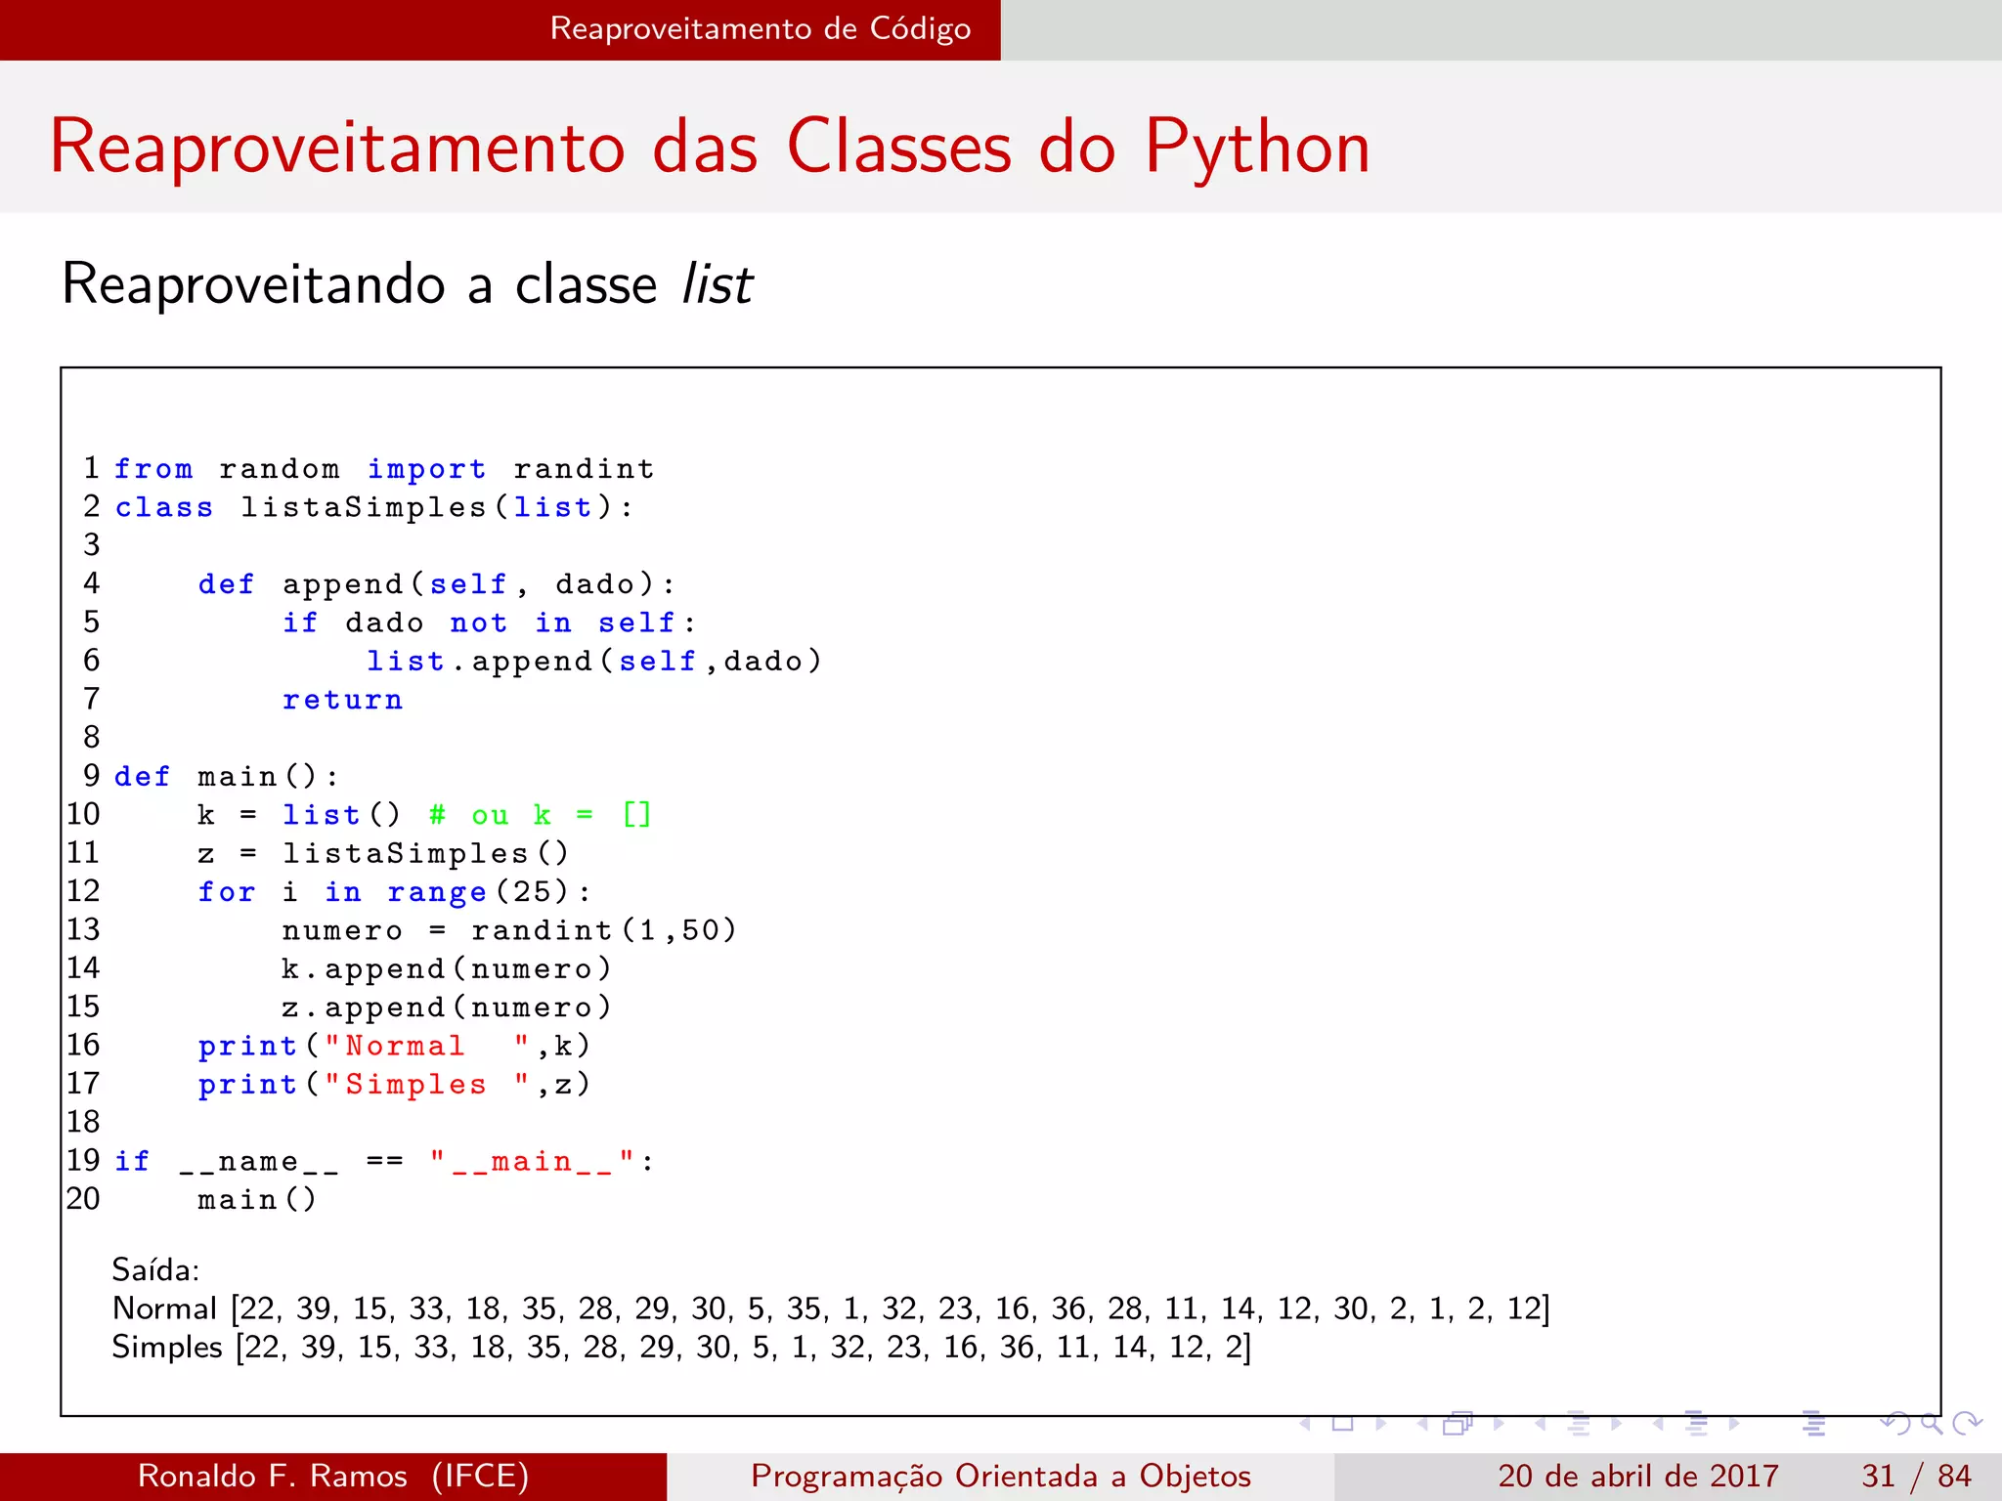Viewport: 2002px width, 1501px height.
Task: Go to the next frame with the right frame arrow
Action: pyautogui.click(x=1499, y=1424)
